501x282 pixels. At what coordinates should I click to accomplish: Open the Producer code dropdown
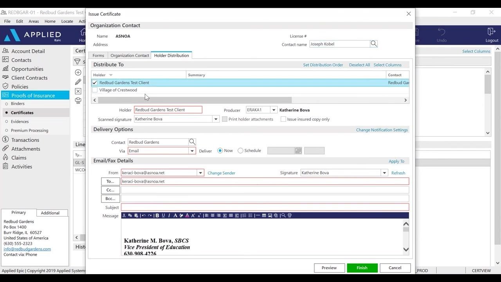pos(274,110)
